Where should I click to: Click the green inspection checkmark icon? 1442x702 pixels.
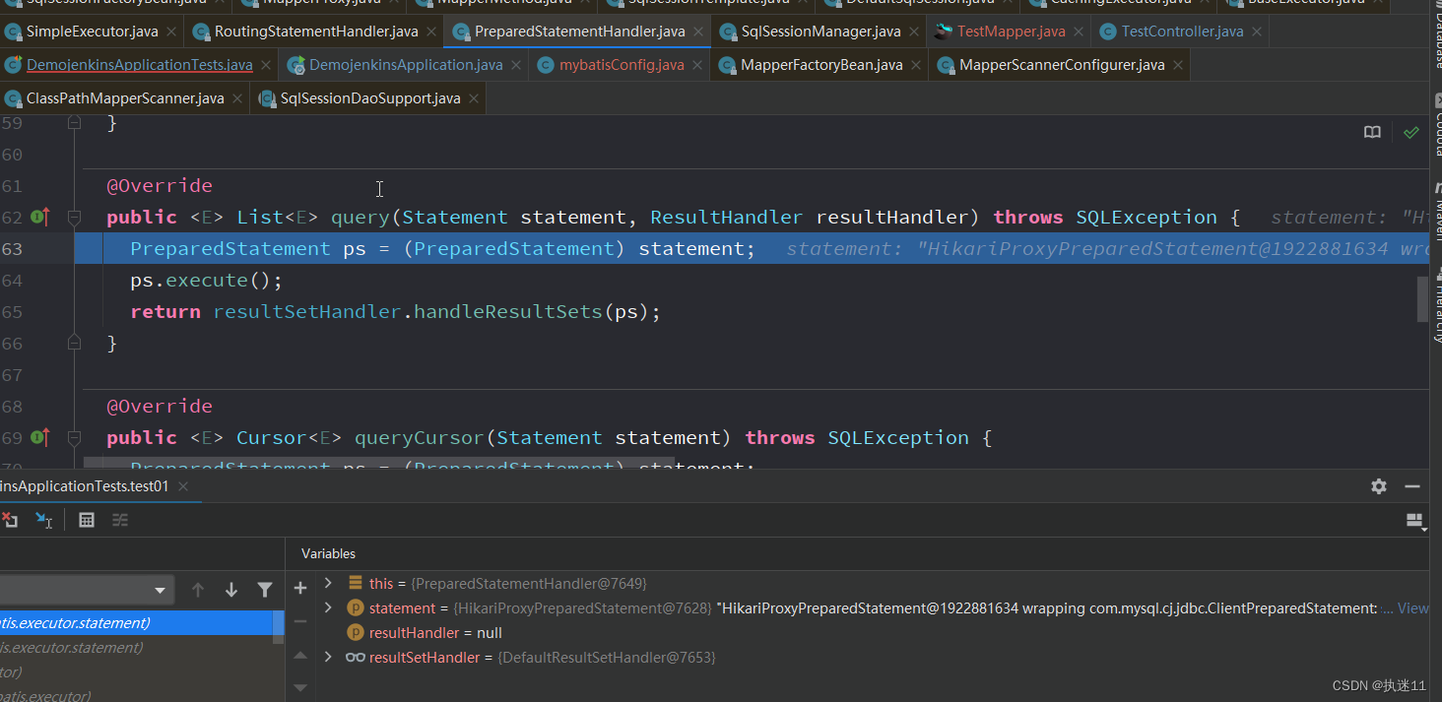point(1411,132)
